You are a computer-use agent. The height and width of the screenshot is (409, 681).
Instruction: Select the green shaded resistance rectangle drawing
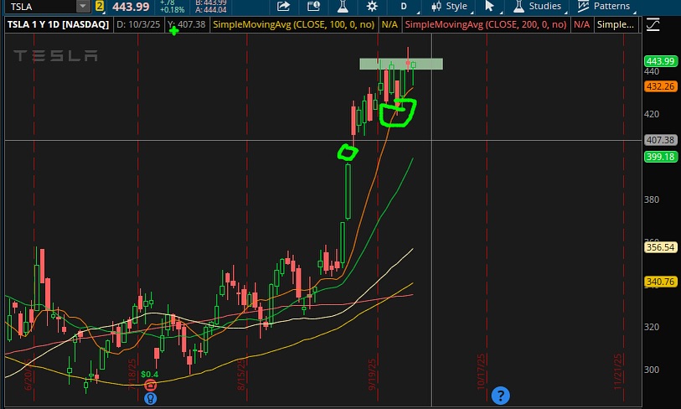click(x=400, y=64)
